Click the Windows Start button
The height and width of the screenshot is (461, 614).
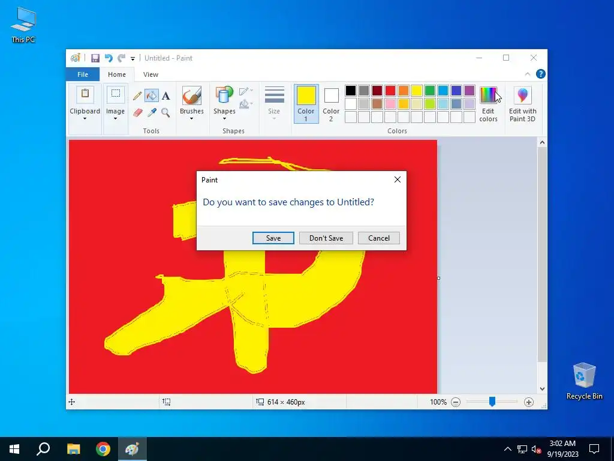(14, 449)
